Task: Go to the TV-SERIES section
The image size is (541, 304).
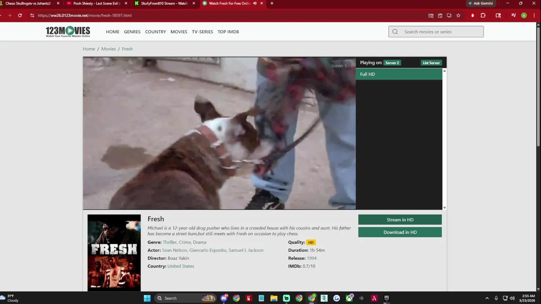Action: (x=202, y=32)
